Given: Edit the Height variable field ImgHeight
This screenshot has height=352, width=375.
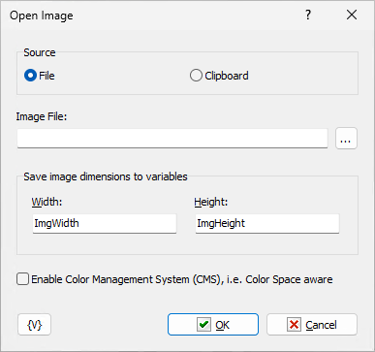Looking at the screenshot, I should pos(267,223).
